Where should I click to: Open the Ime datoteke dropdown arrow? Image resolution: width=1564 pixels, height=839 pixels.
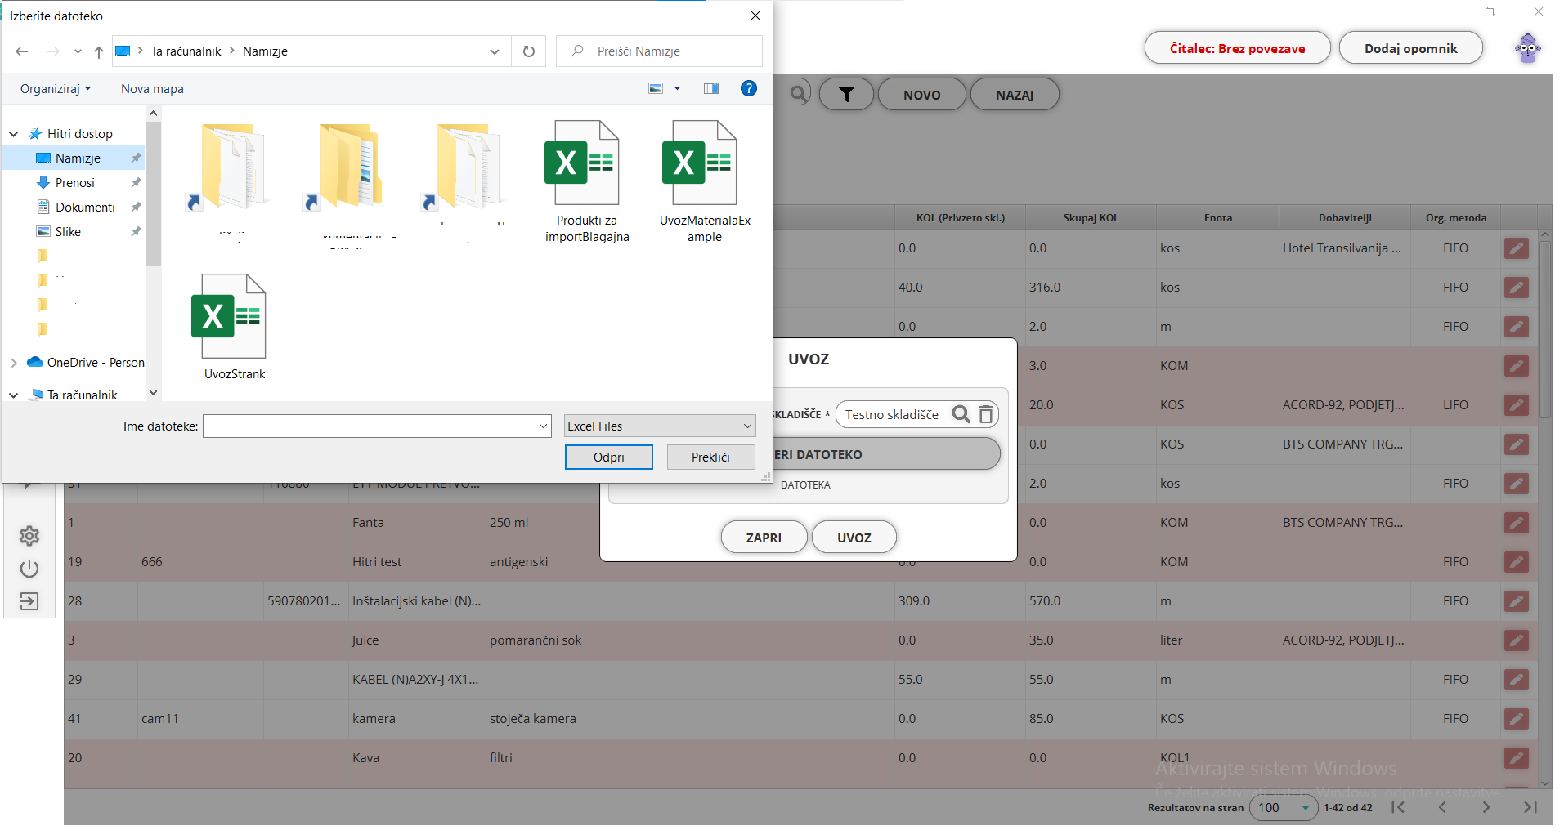544,426
